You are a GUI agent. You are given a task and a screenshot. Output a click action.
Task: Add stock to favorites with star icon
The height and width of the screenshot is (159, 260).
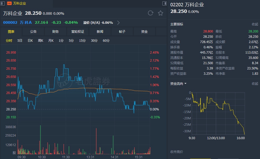[160, 13]
